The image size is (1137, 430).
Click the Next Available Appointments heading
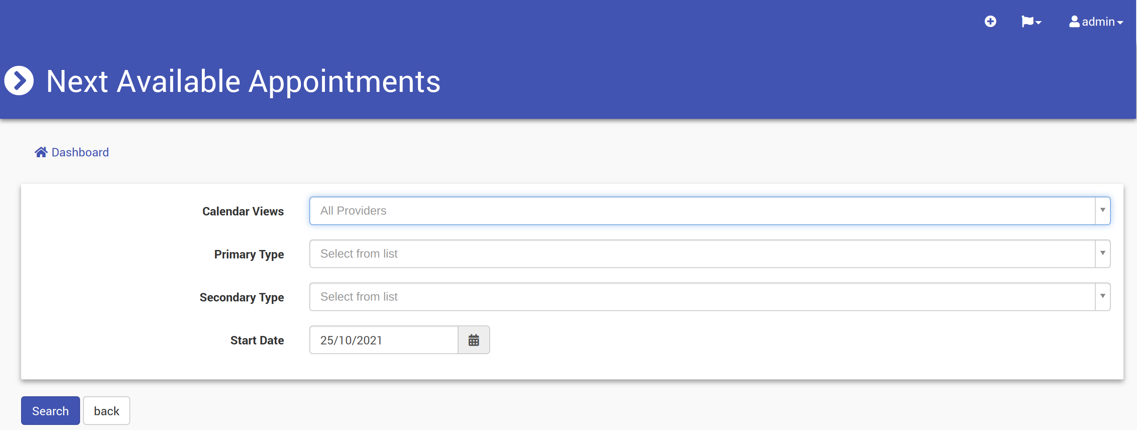(243, 82)
